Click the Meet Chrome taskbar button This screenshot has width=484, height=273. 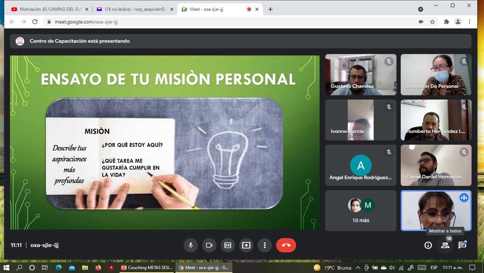(x=204, y=268)
